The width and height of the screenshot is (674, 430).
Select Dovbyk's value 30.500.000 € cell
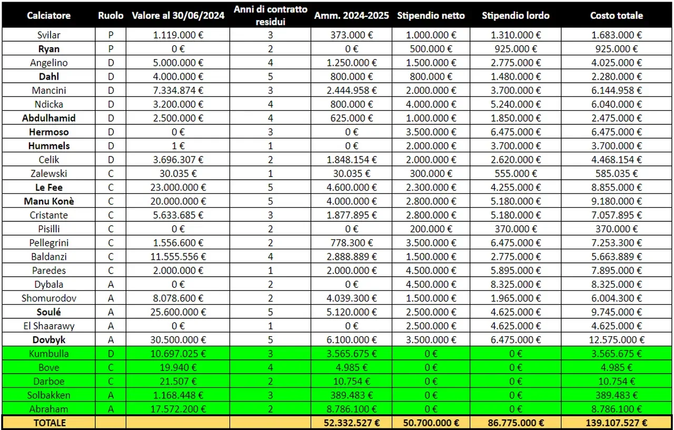[x=178, y=340]
